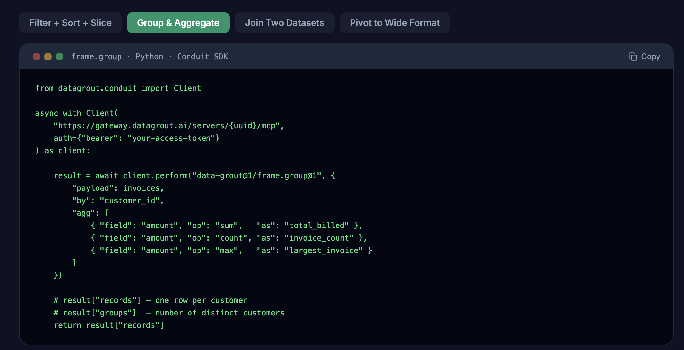Click the total_billed aggregation line
684x350 pixels.
coord(227,226)
